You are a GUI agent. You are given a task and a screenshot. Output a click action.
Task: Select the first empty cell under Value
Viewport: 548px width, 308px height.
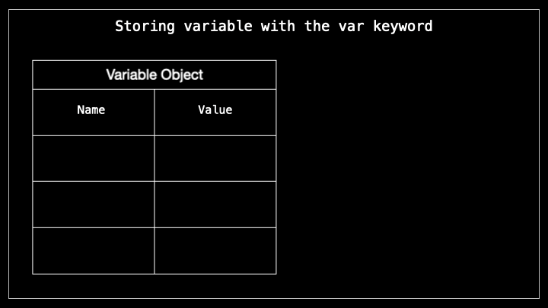pyautogui.click(x=215, y=158)
